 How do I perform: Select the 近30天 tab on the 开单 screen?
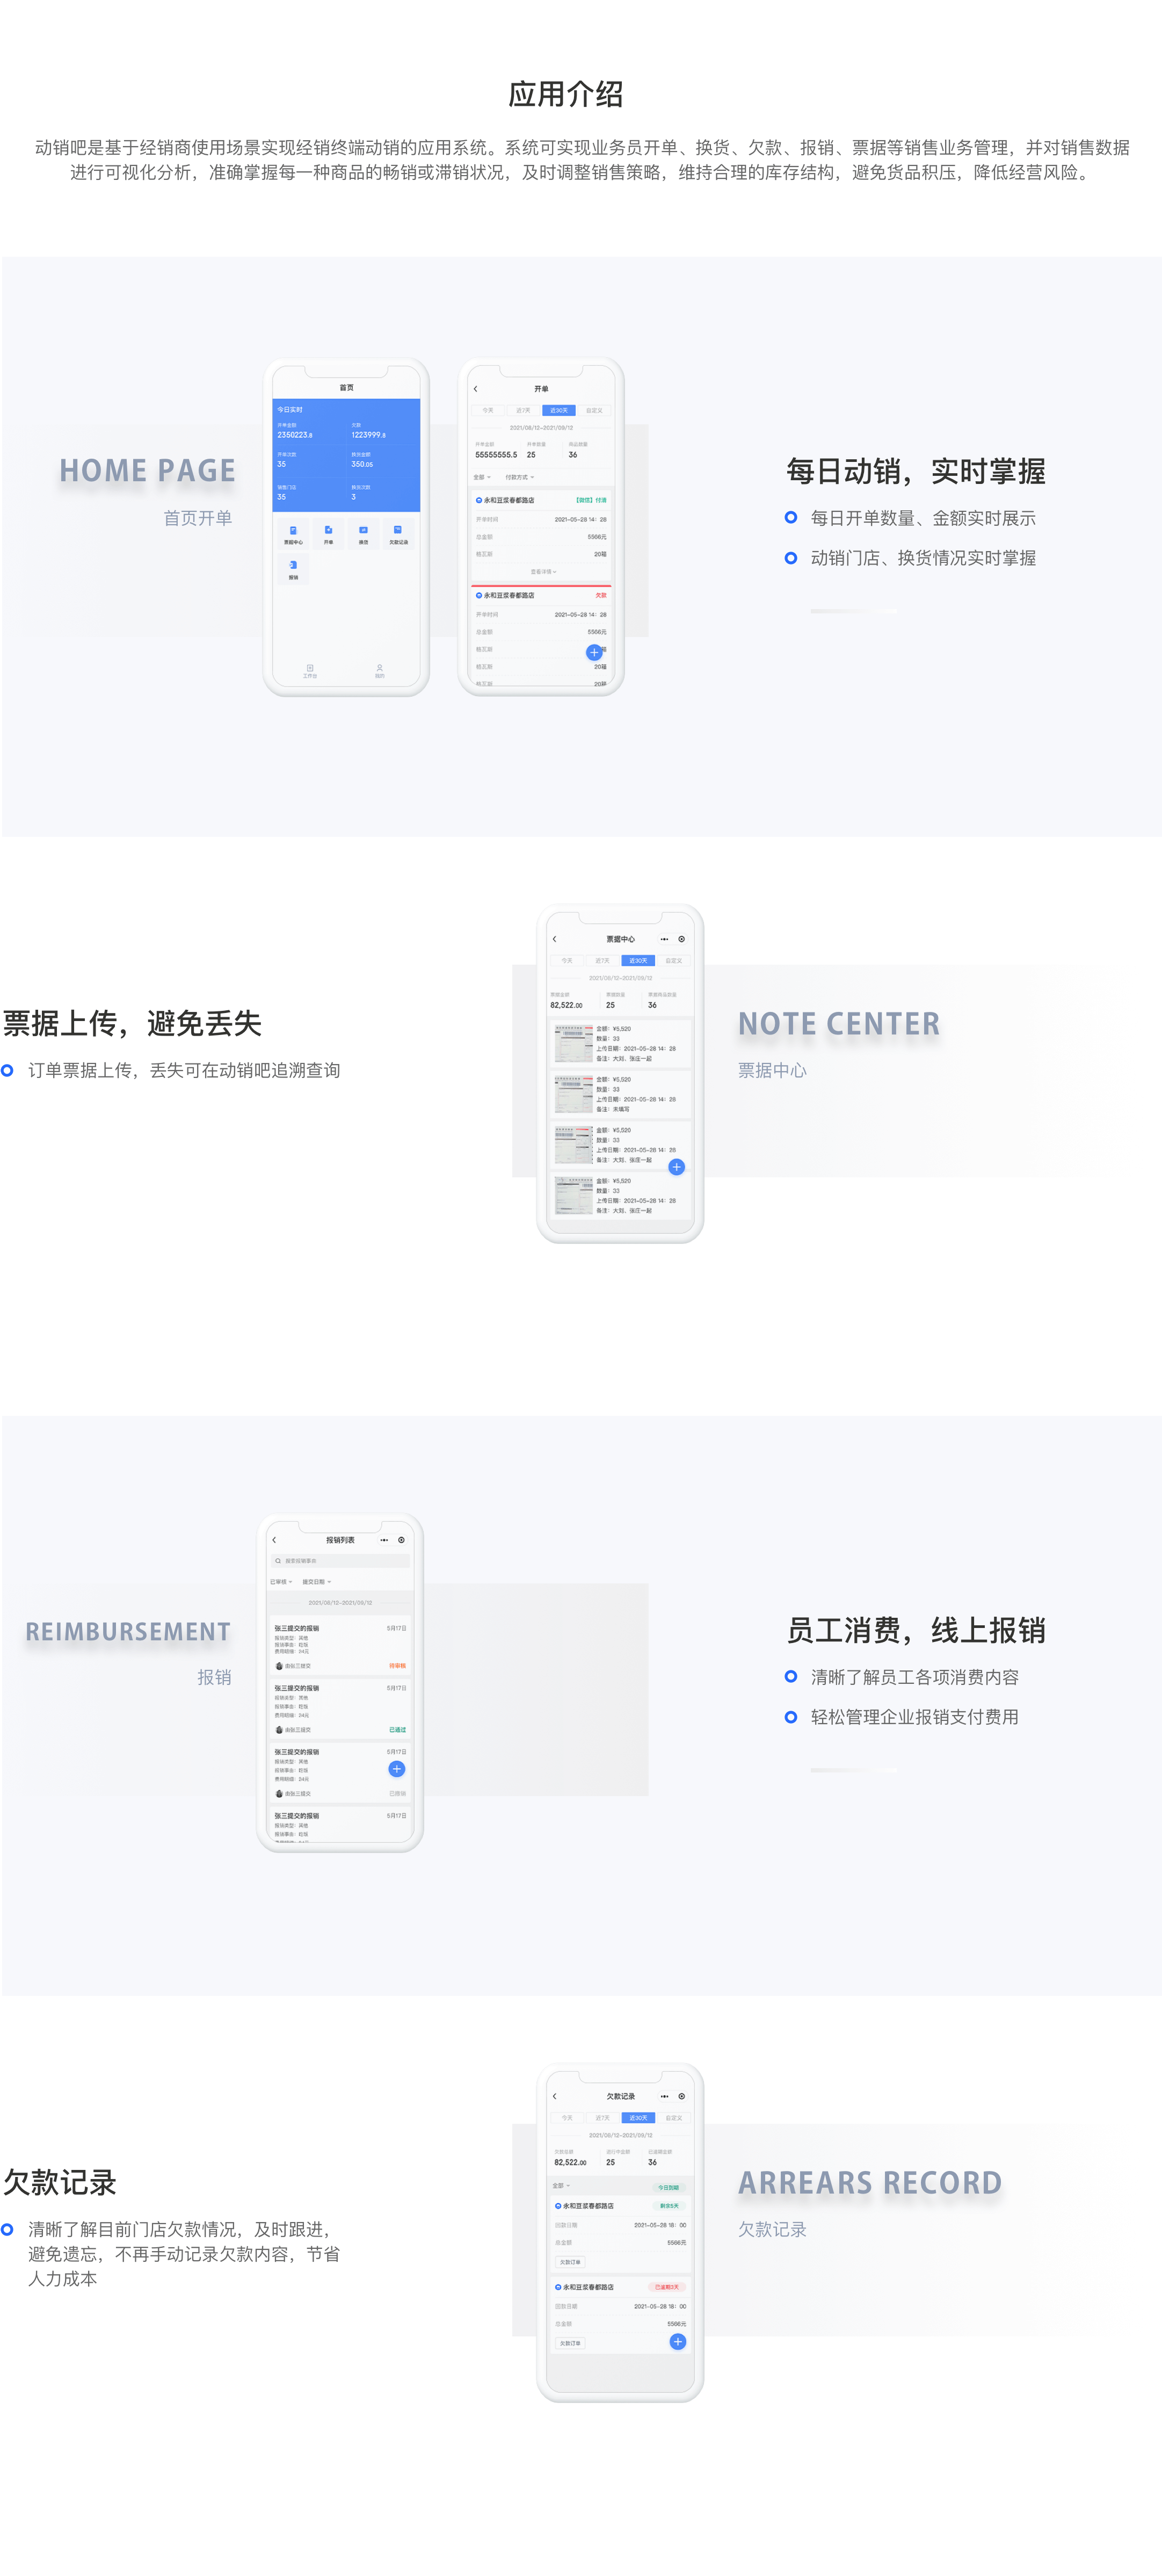pyautogui.click(x=559, y=411)
